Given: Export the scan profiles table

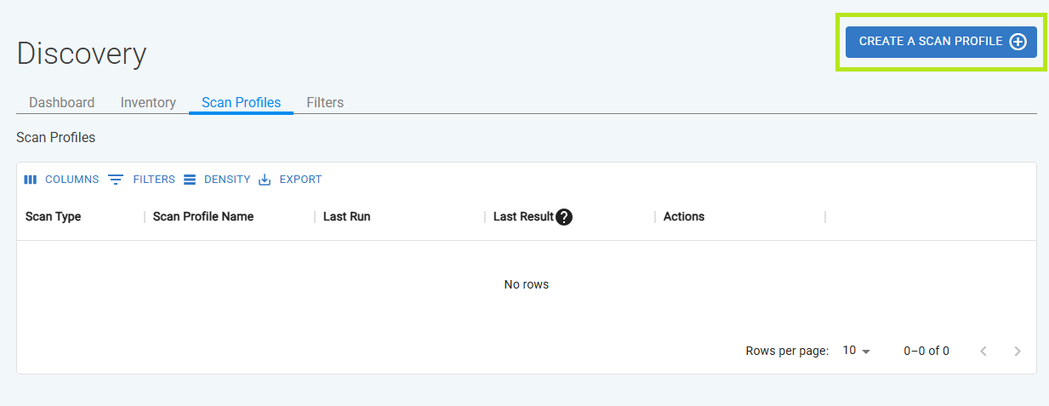Looking at the screenshot, I should (290, 180).
